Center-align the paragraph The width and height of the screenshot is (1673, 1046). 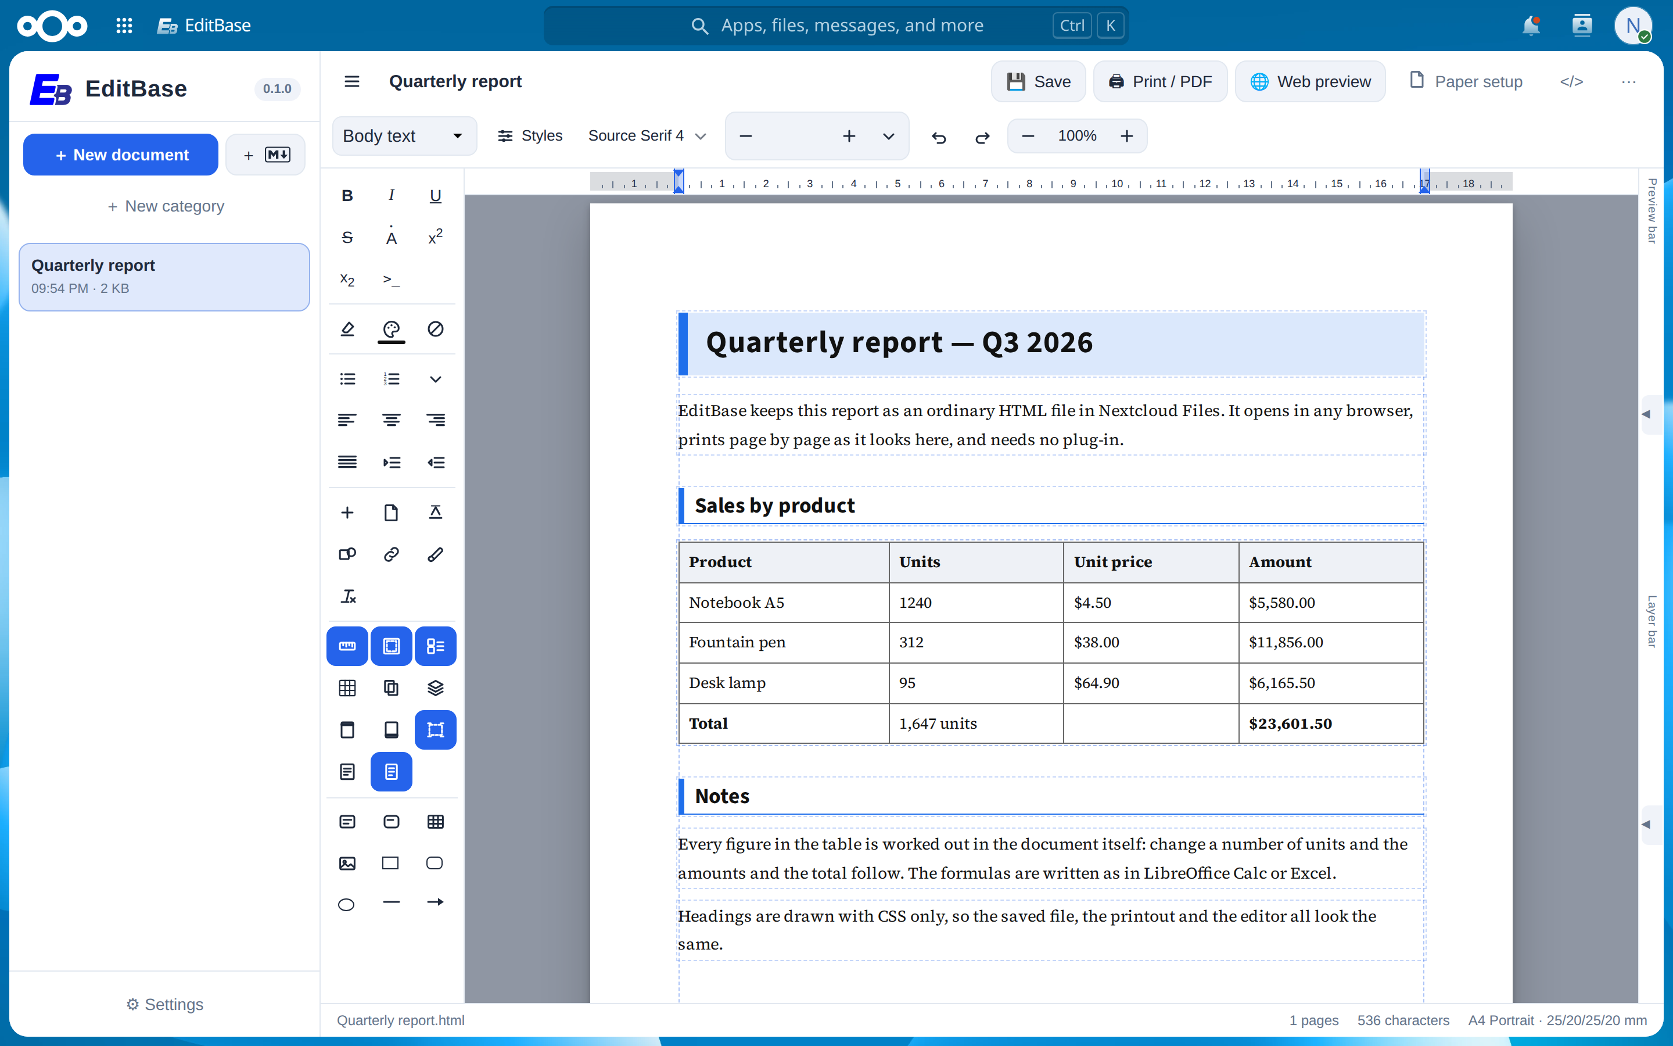click(392, 420)
